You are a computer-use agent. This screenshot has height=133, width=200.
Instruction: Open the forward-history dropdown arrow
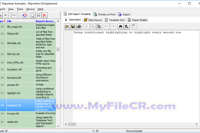point(18,15)
